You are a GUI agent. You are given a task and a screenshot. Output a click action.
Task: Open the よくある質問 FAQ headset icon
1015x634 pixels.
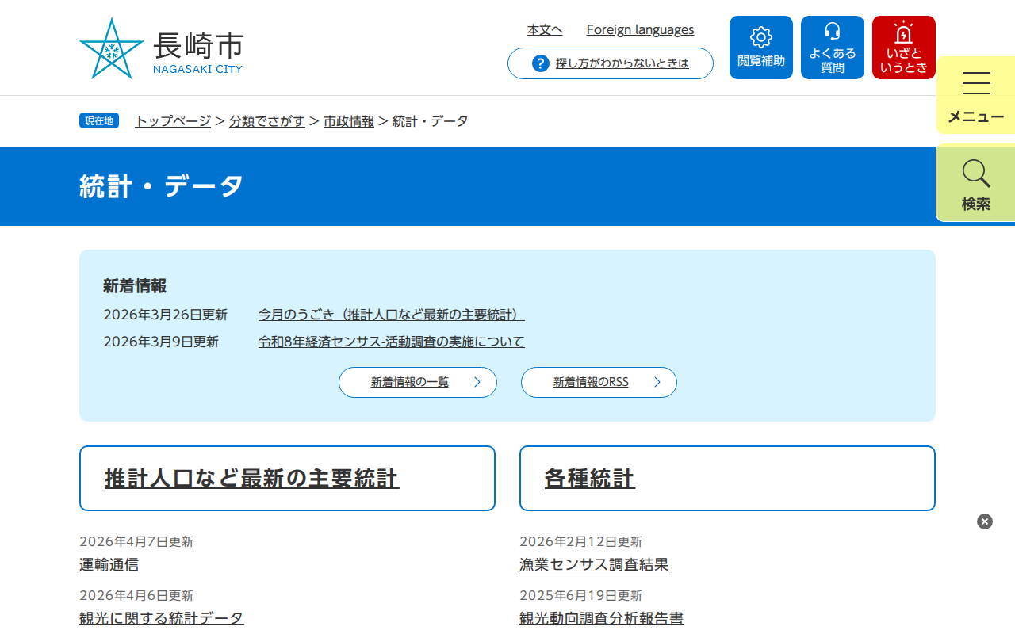click(x=832, y=47)
